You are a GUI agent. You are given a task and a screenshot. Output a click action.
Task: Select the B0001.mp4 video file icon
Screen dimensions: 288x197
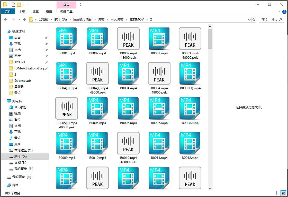67,39
